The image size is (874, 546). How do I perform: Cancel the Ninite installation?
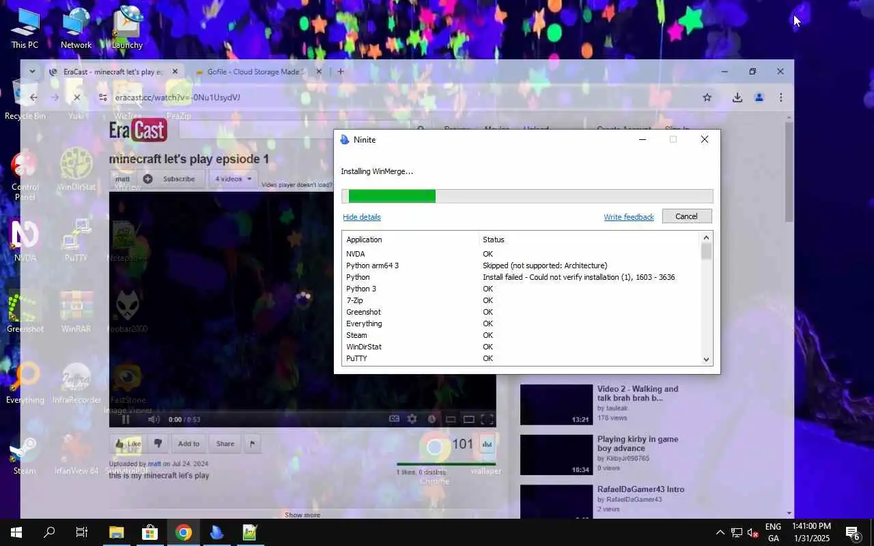tap(687, 216)
